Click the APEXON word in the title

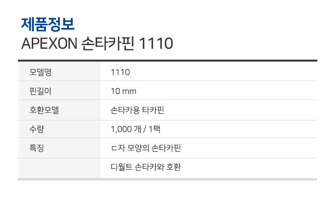click(x=49, y=43)
